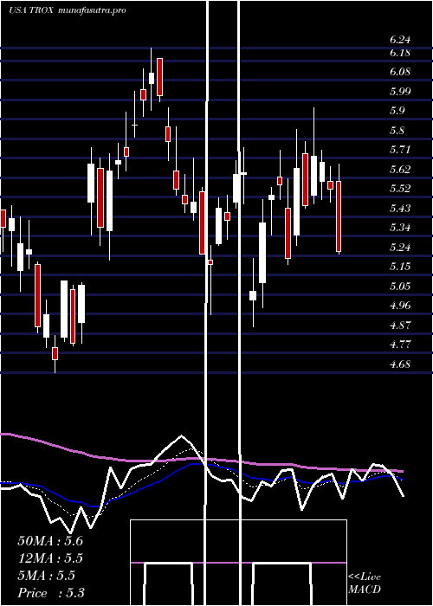Click the 4.68 price axis label
This screenshot has width=433, height=606.
point(400,364)
